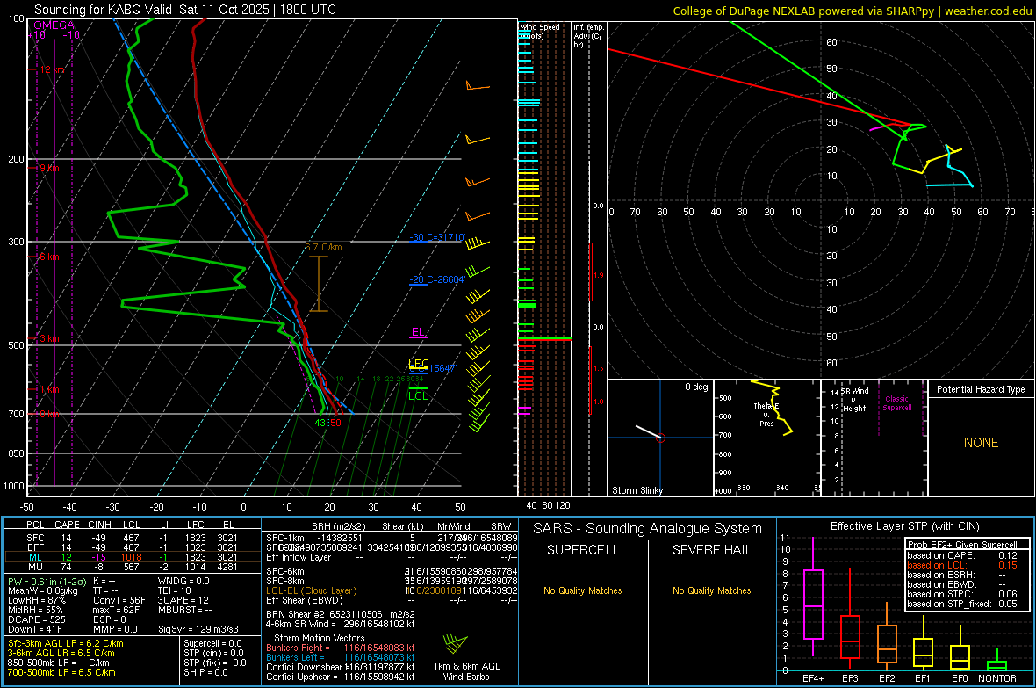Click the SUPERCELL heading in the SARS panel
Screen dimensions: 1036x688
point(583,550)
